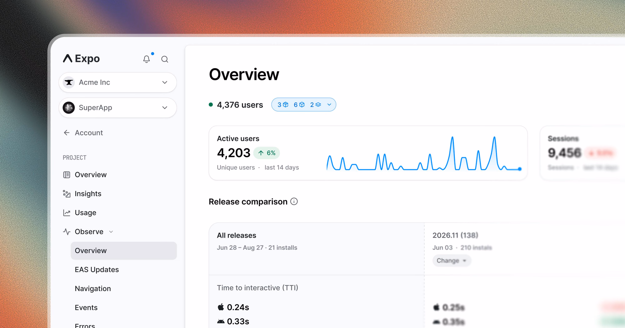Go back to Account

coord(83,133)
